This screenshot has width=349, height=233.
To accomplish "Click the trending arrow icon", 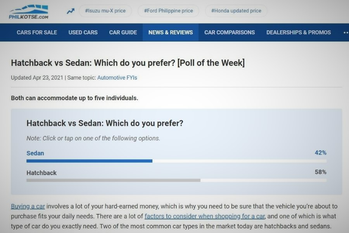I will [71, 11].
